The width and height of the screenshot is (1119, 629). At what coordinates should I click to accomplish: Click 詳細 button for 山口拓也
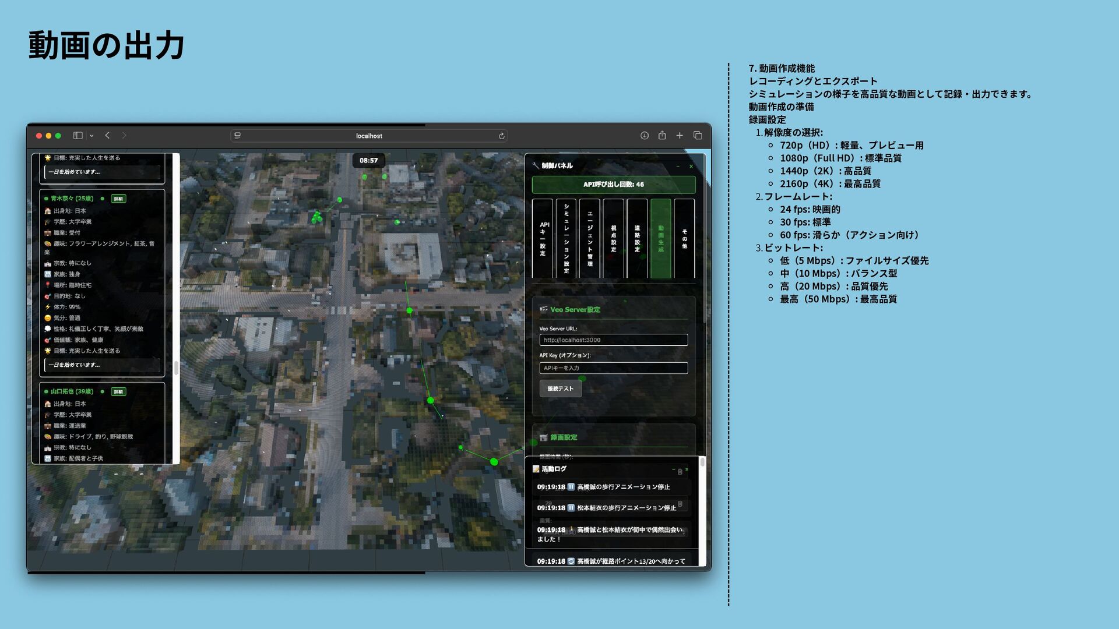click(118, 391)
